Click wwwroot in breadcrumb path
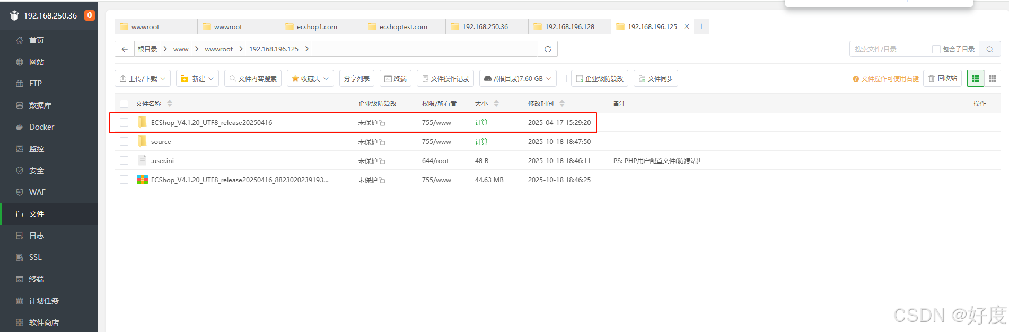 (219, 49)
